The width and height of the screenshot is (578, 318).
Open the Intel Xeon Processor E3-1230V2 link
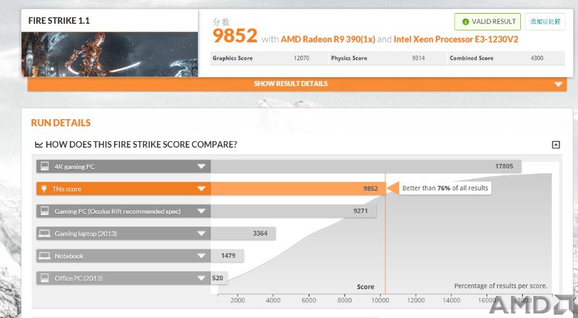[x=456, y=40]
